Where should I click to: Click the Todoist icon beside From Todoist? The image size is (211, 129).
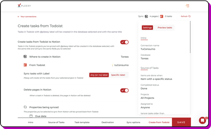(x=25, y=65)
